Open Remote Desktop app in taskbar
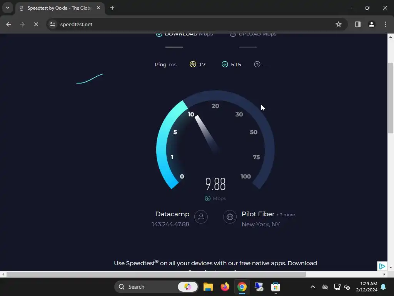The height and width of the screenshot is (296, 394). point(259,287)
